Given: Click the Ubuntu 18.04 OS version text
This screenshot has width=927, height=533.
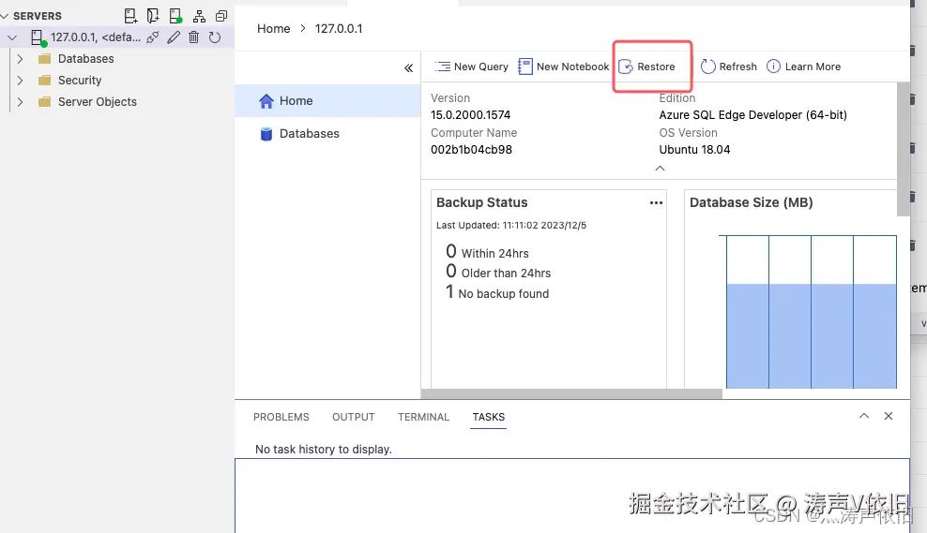Looking at the screenshot, I should point(694,150).
